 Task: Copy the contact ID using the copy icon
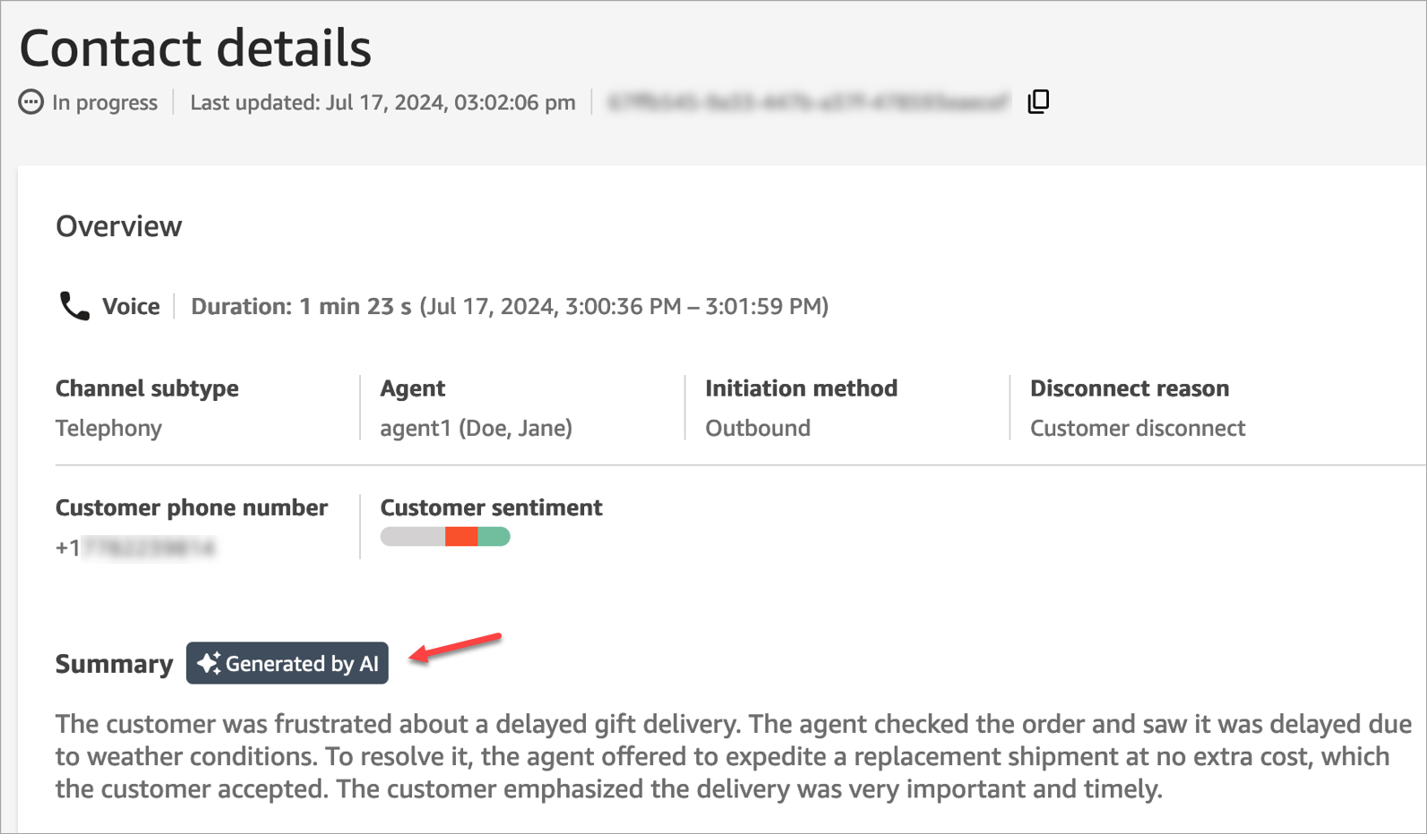coord(1038,102)
